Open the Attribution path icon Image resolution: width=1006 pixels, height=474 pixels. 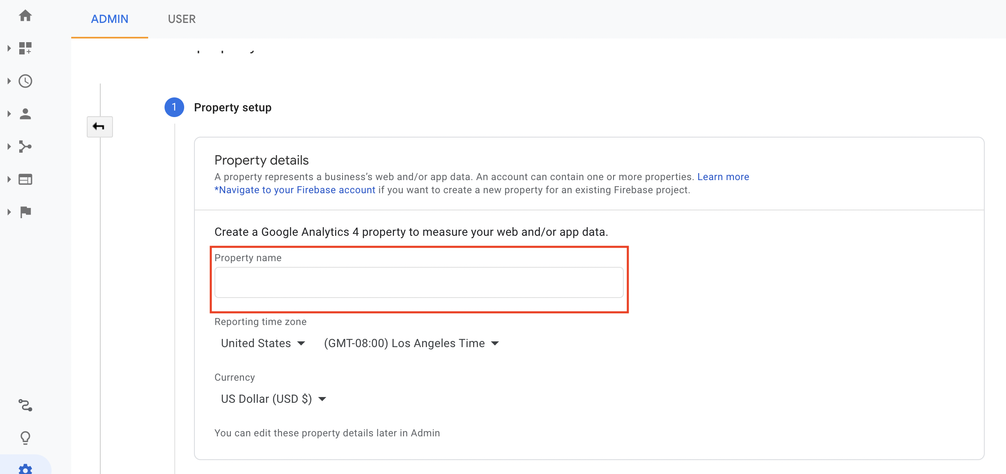tap(25, 405)
